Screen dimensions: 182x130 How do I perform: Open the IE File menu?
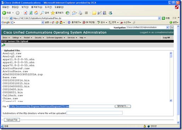point(6,7)
